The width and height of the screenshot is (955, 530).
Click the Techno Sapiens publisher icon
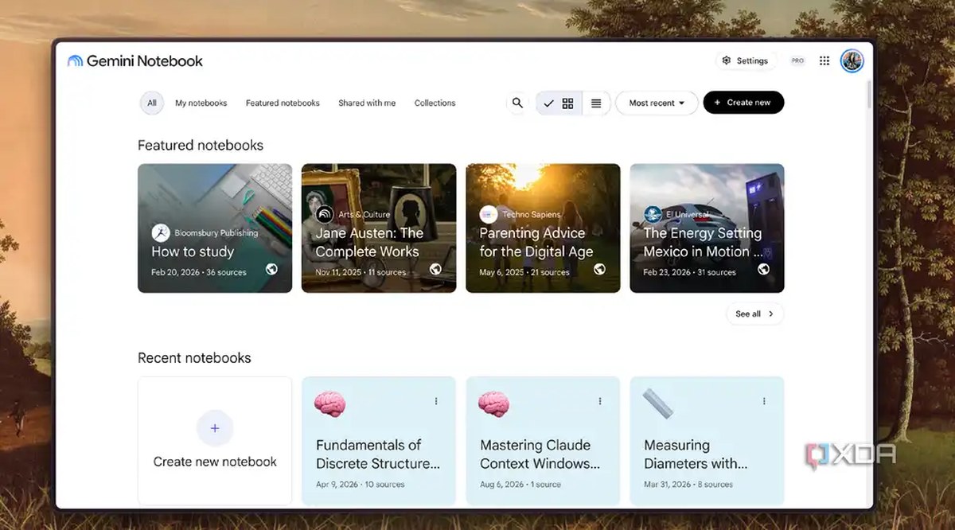click(489, 214)
